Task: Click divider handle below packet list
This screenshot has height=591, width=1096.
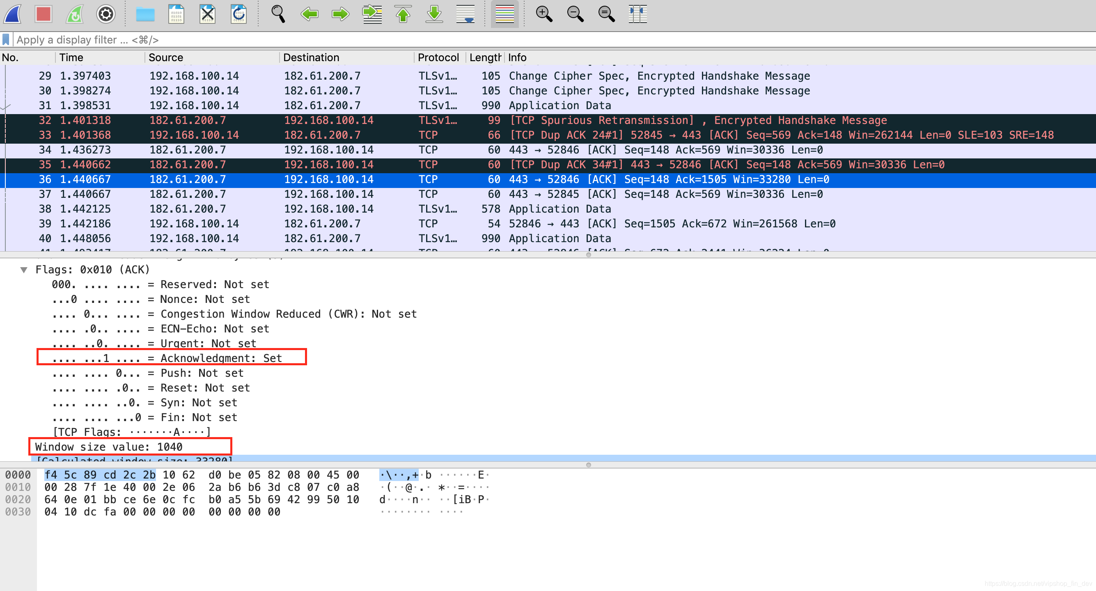Action: coord(588,255)
